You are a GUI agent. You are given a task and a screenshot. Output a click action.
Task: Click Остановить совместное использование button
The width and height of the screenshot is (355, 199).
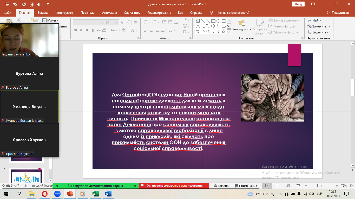click(x=174, y=186)
